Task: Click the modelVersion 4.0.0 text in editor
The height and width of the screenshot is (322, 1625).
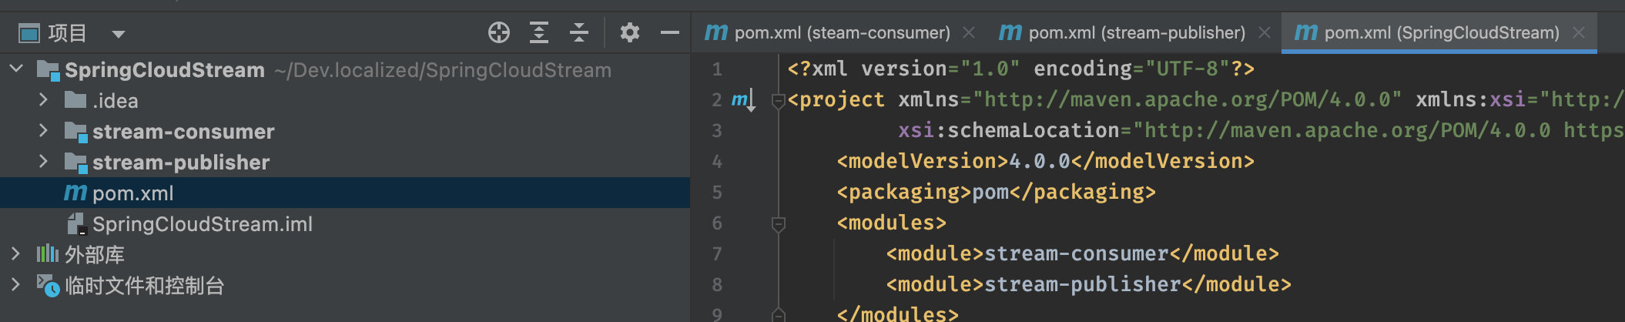Action: 1039,161
